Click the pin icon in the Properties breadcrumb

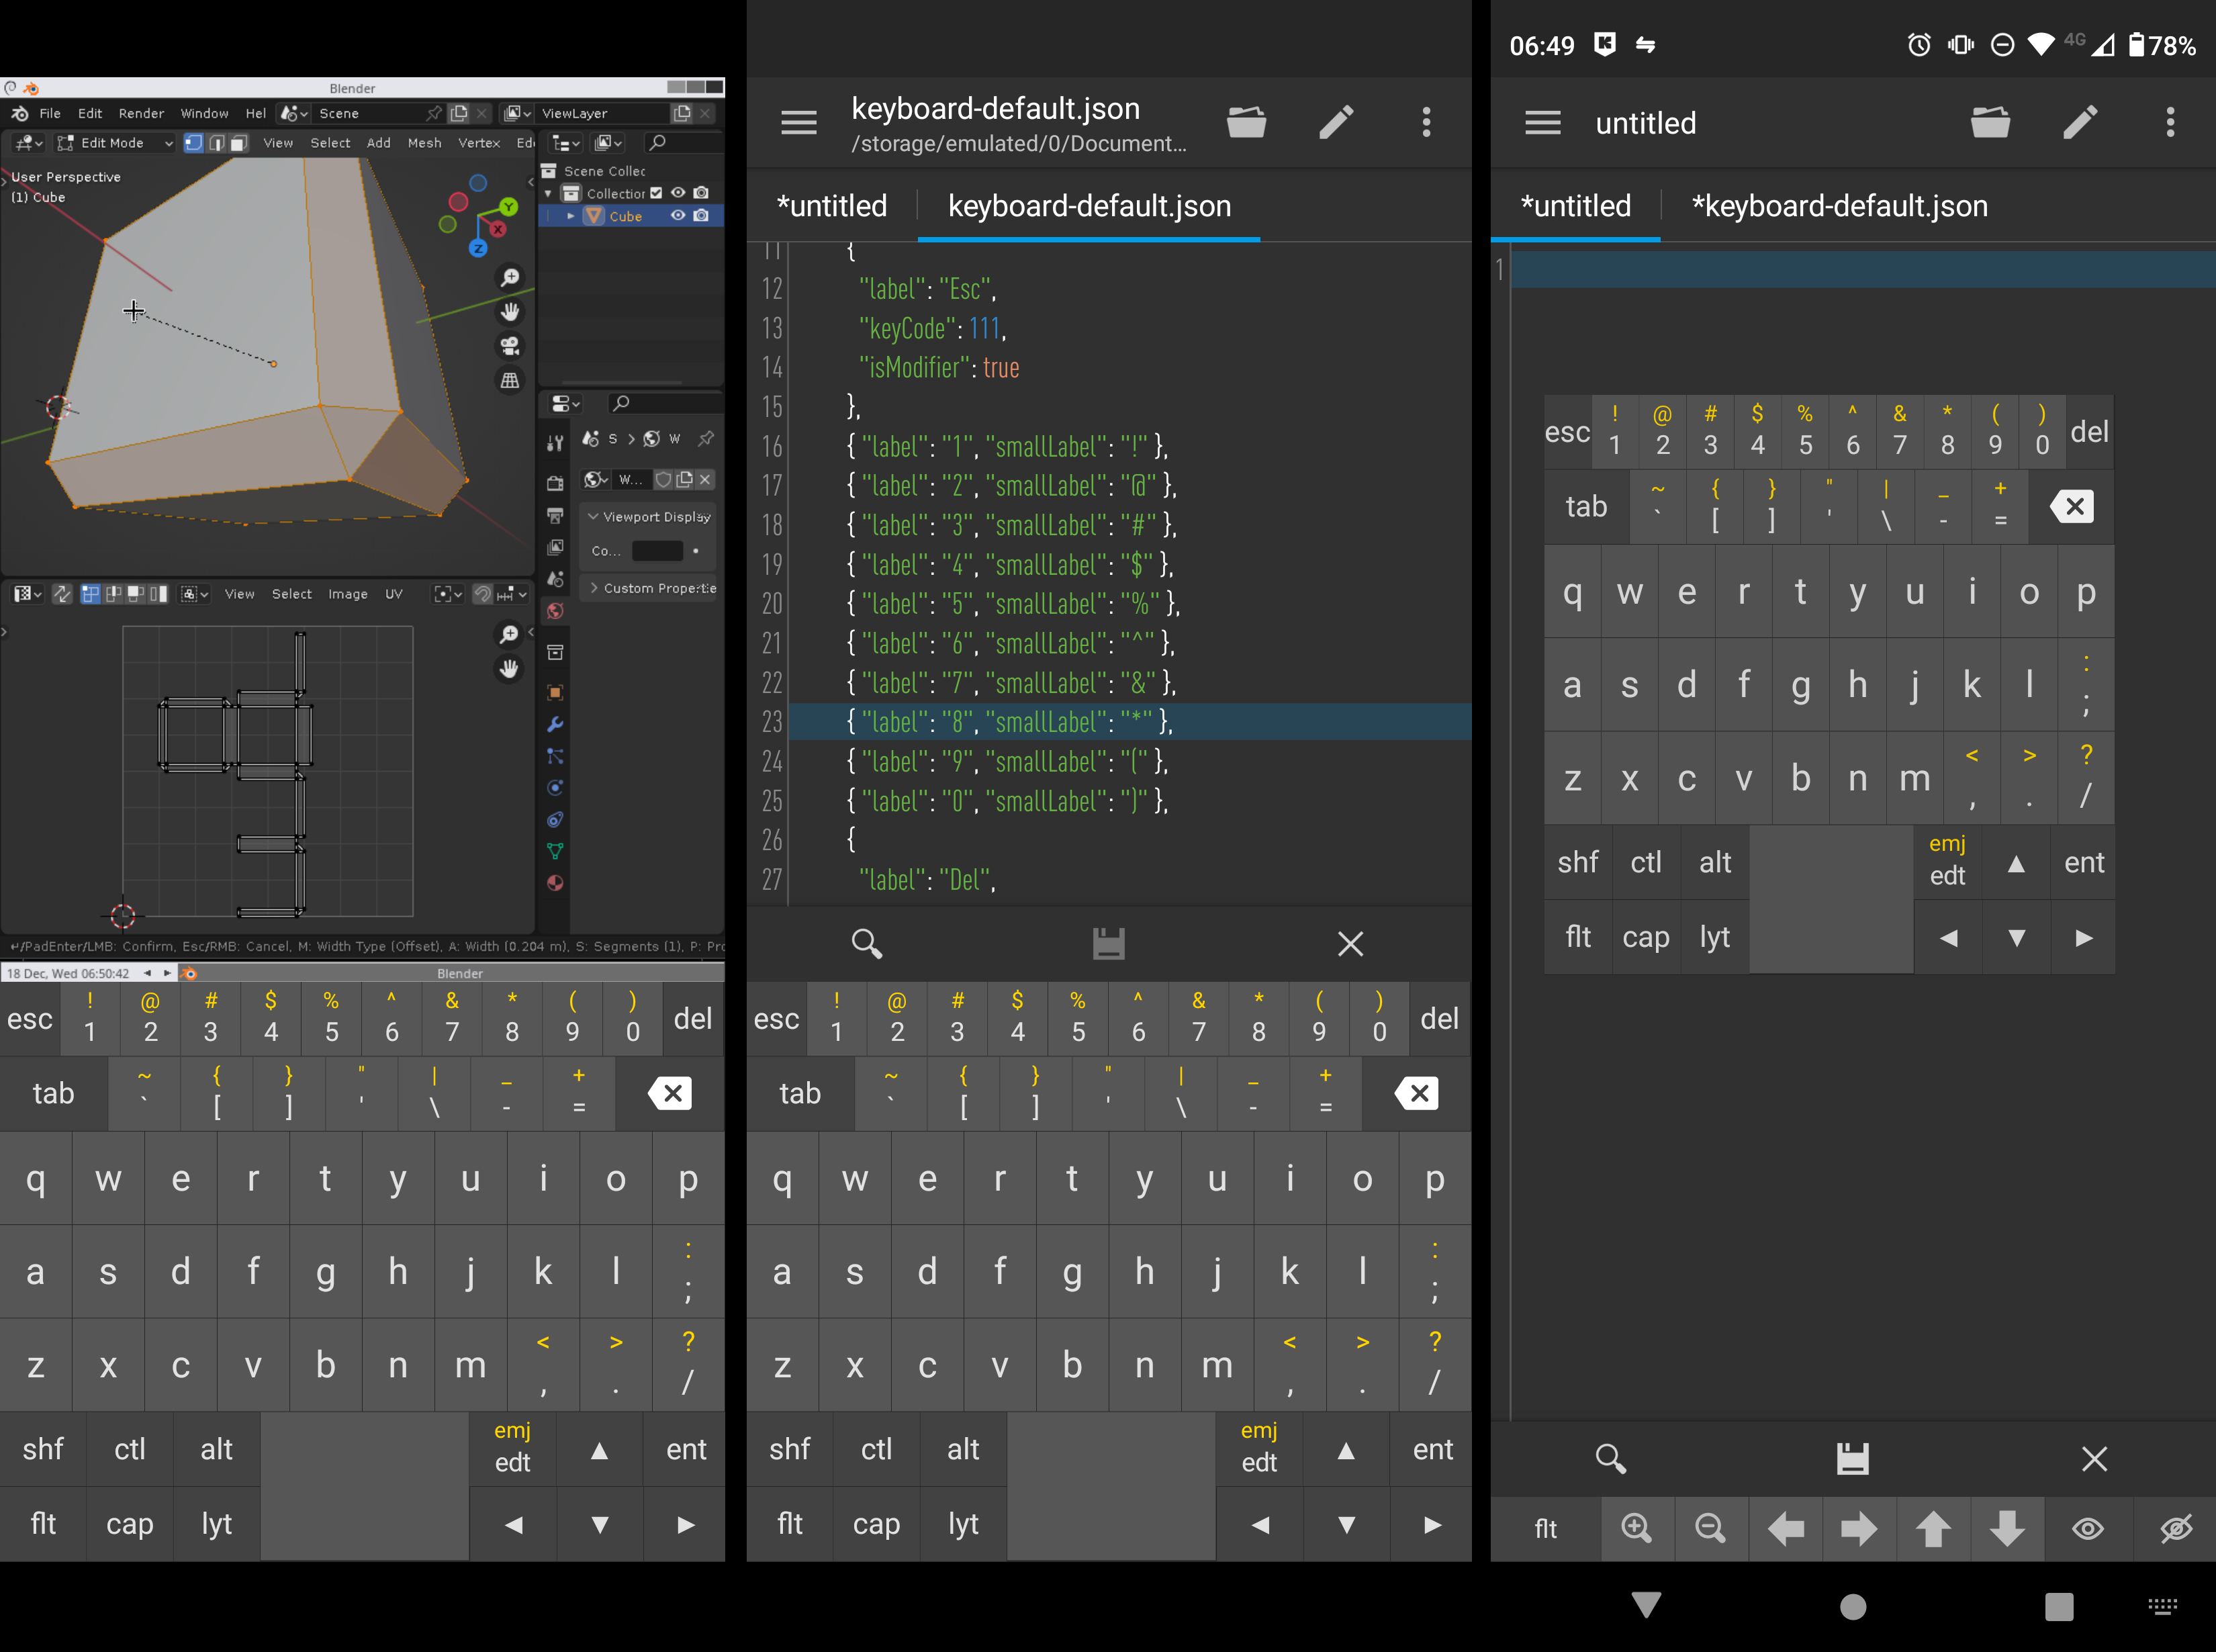pos(706,438)
